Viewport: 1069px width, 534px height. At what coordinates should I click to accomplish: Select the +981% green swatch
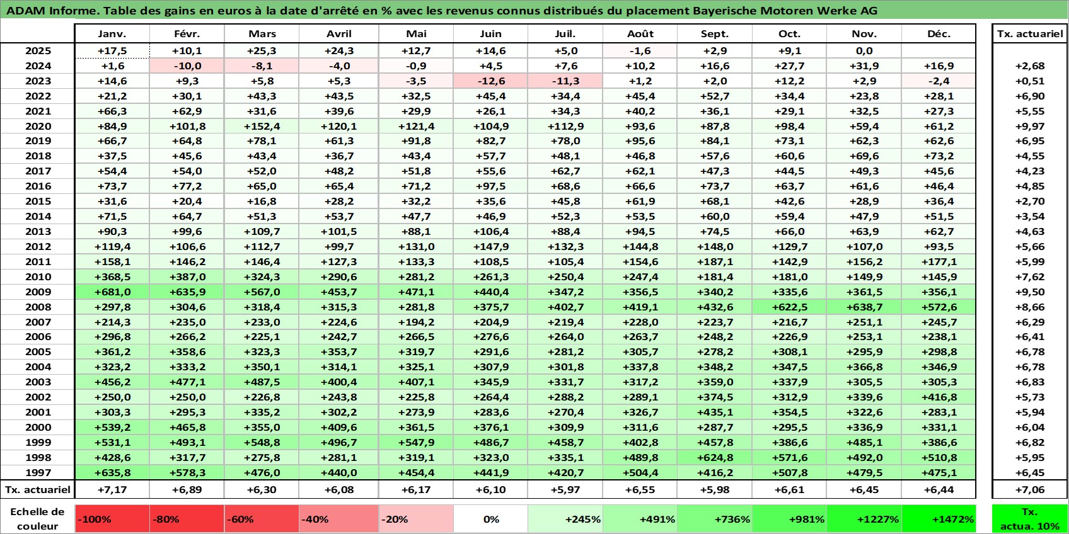790,519
